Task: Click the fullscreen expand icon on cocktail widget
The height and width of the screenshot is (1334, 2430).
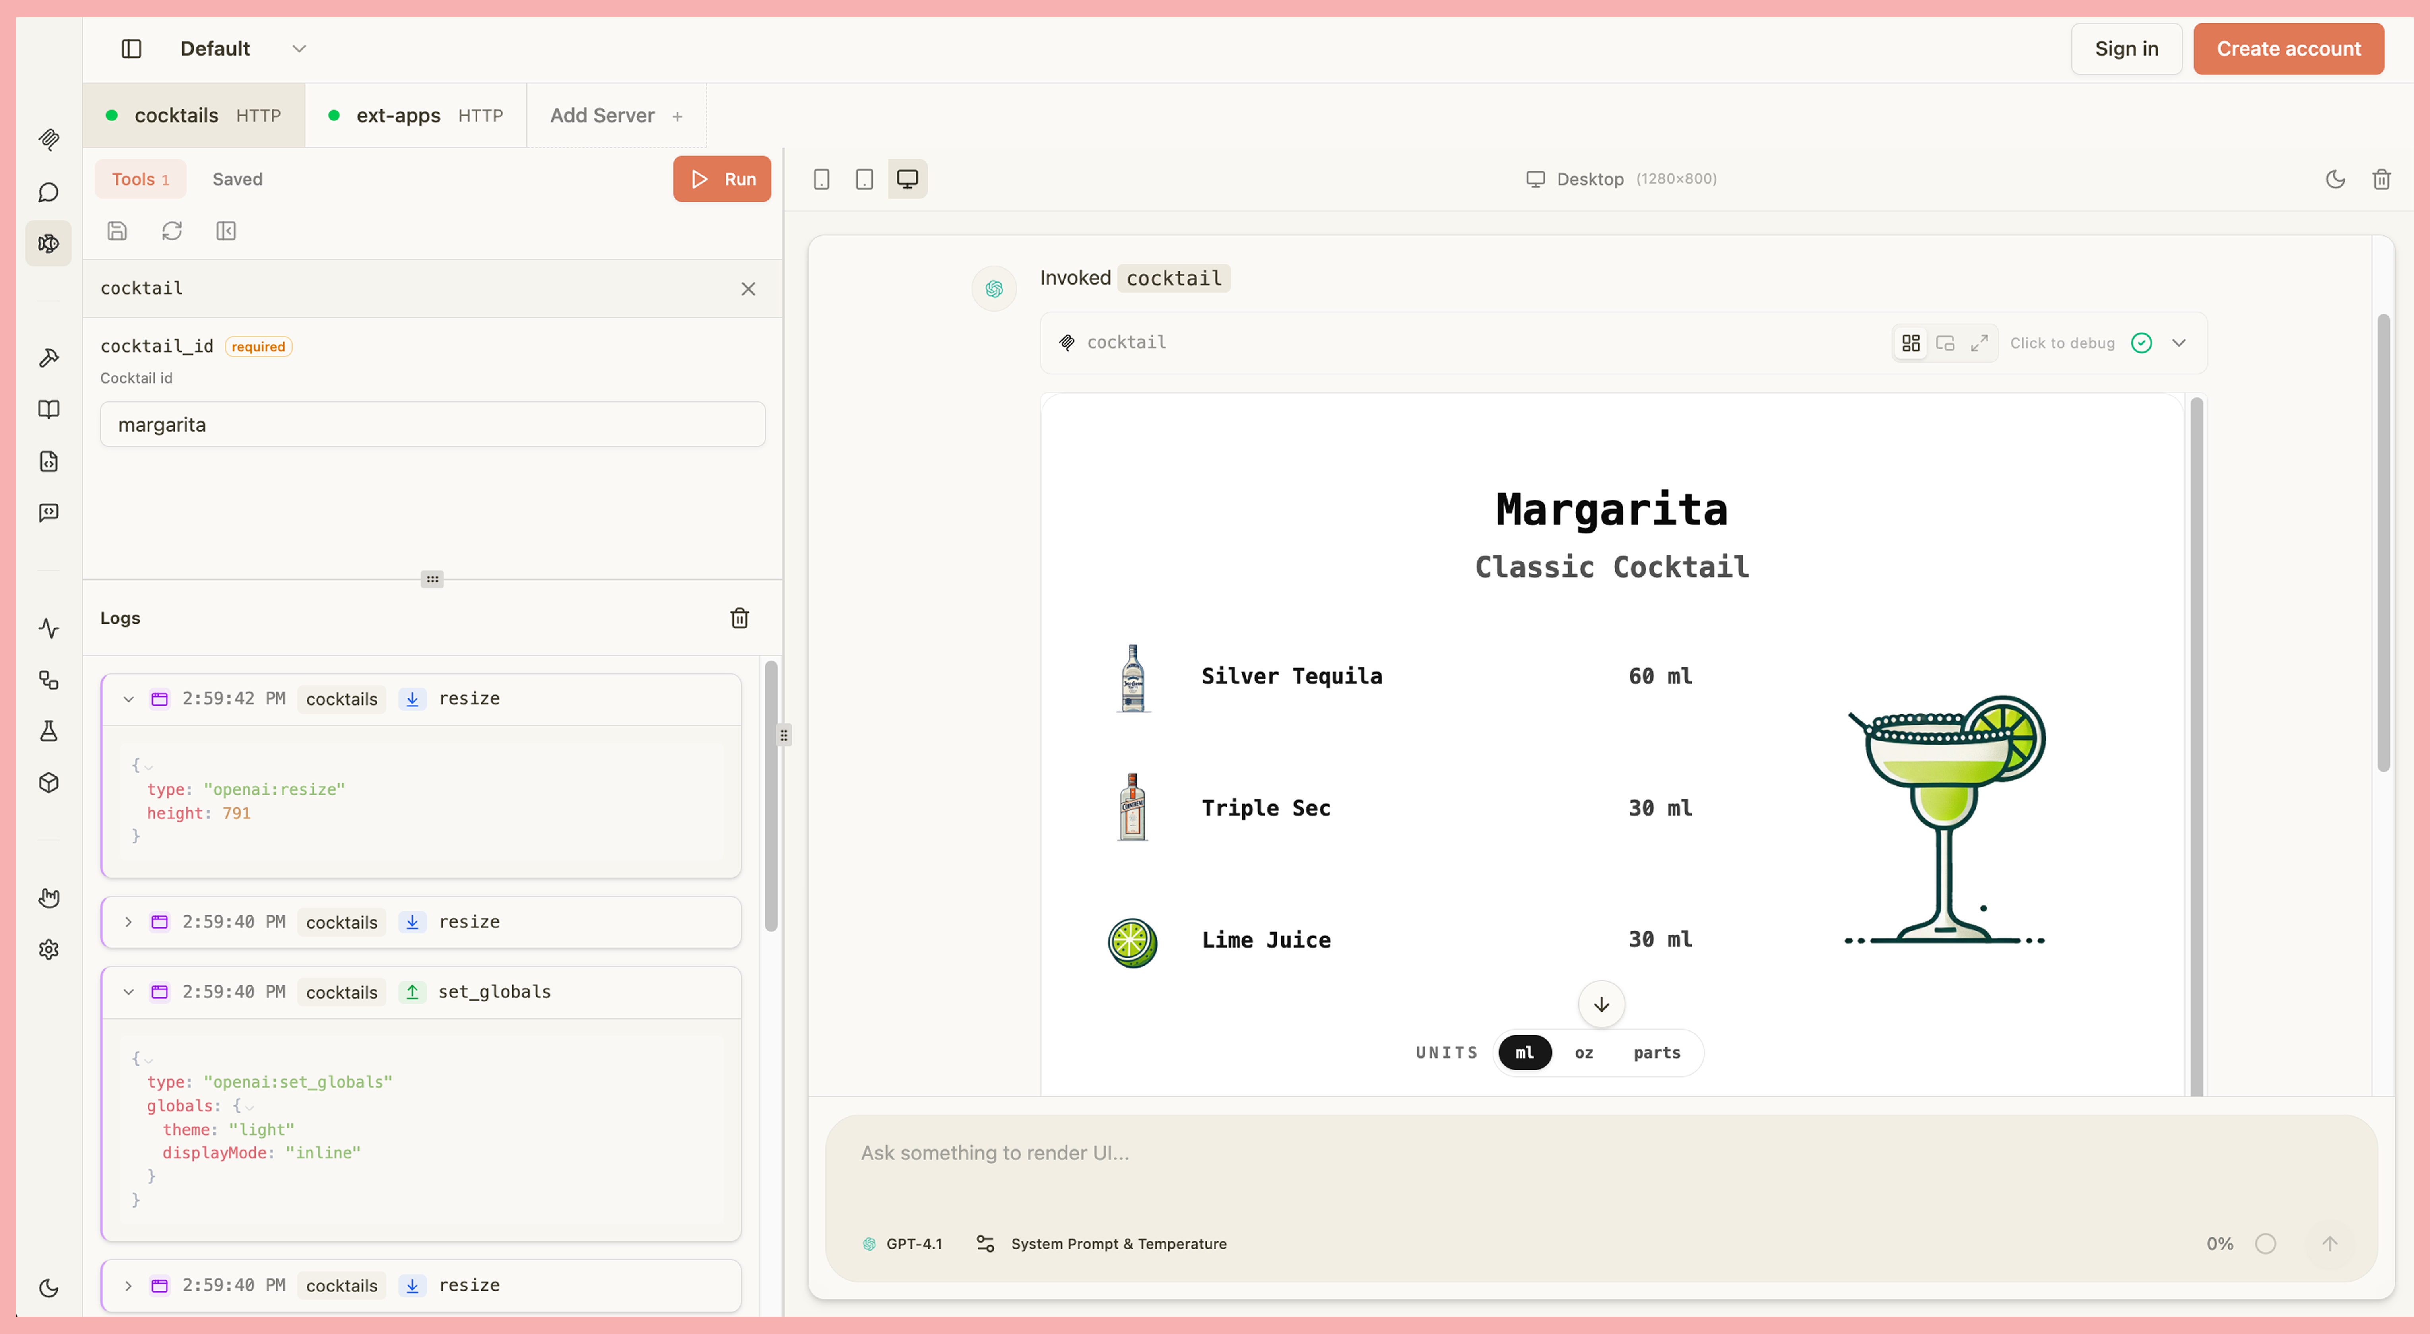Action: (1979, 343)
